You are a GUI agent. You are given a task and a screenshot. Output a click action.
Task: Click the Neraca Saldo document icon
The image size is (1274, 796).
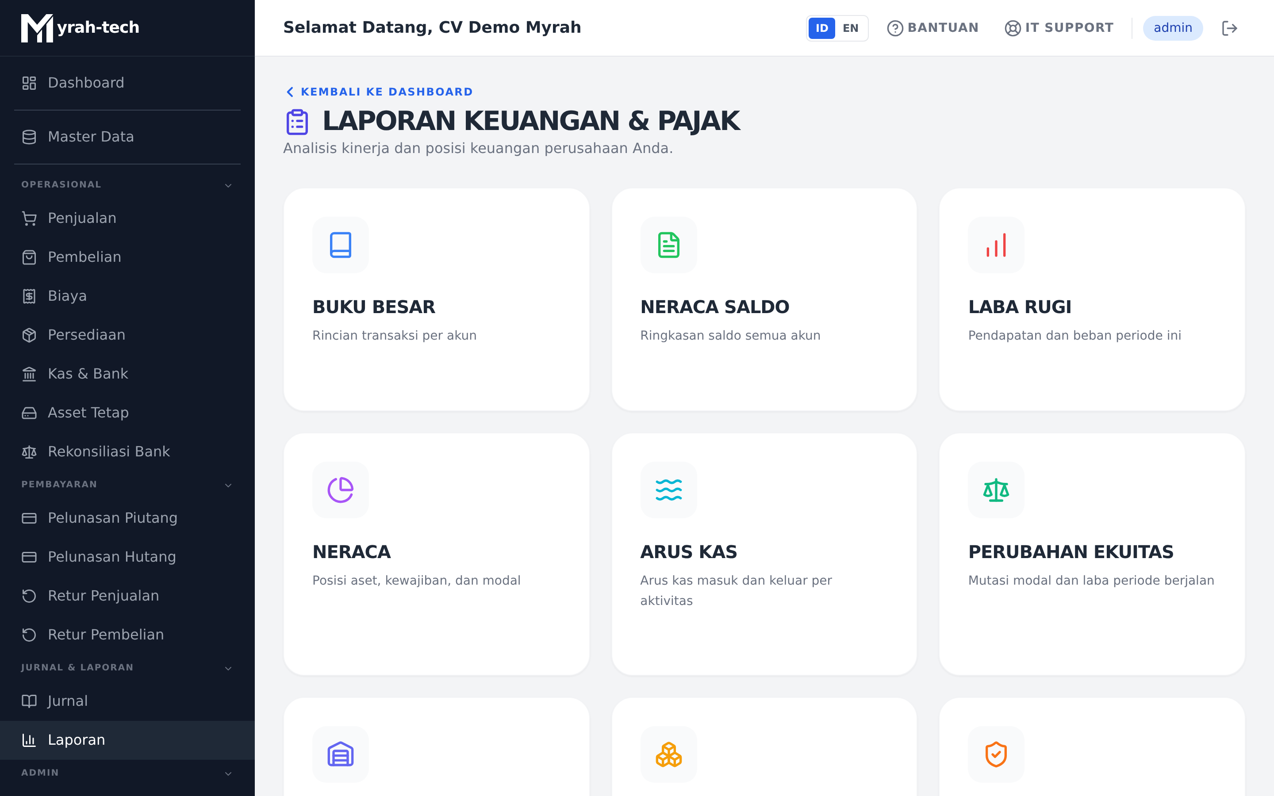[668, 245]
